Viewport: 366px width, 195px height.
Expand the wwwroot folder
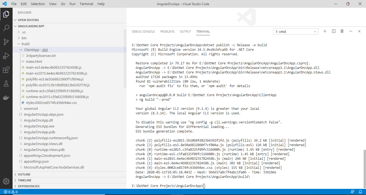click(69, 108)
